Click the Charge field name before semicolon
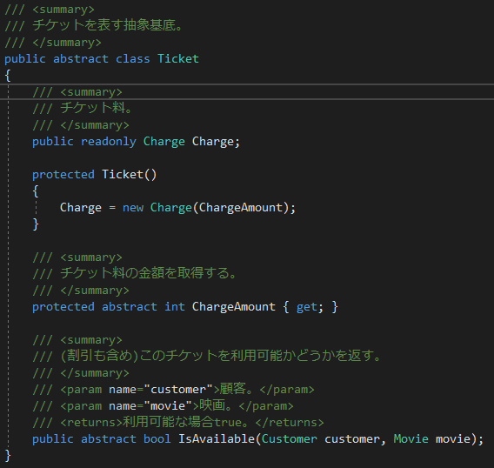This screenshot has width=494, height=468. coord(213,142)
